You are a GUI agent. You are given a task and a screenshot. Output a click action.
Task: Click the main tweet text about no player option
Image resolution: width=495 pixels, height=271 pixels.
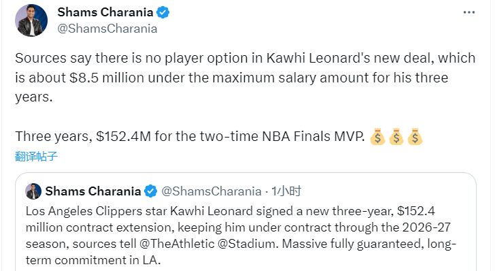[x=245, y=78]
